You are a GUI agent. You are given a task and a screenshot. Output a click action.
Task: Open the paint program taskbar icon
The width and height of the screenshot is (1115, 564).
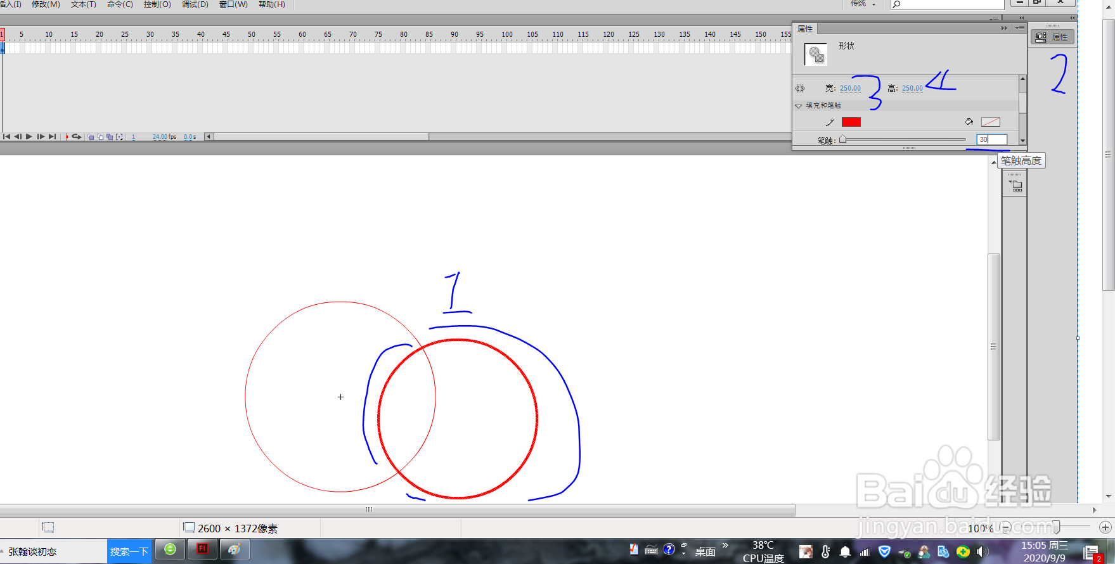235,549
